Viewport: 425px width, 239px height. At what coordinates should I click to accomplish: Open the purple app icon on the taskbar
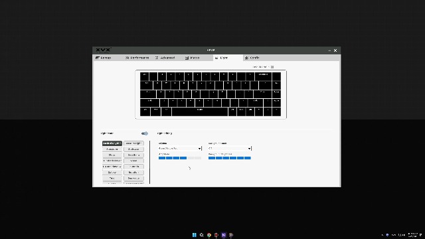click(x=224, y=235)
